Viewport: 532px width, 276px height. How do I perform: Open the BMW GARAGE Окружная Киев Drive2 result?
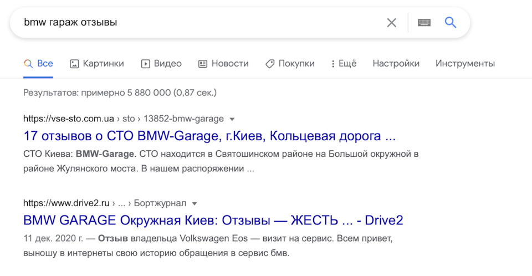coord(213,221)
